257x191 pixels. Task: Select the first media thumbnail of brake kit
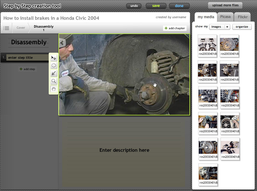point(207,46)
